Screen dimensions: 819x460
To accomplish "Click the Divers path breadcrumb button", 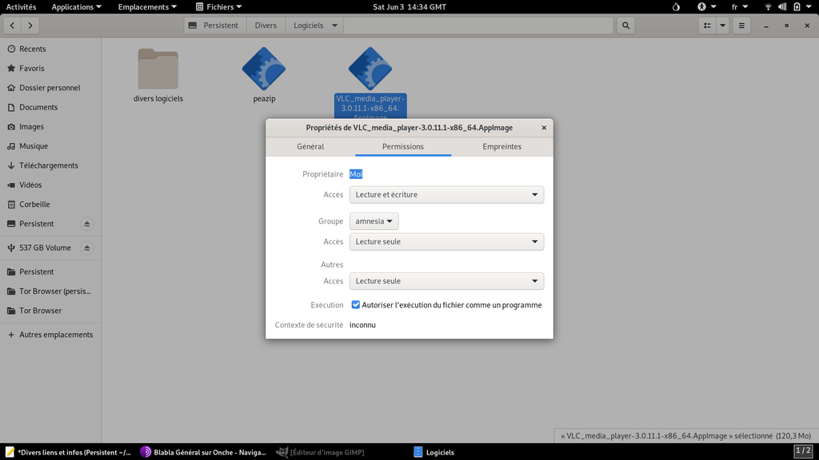I will [266, 26].
